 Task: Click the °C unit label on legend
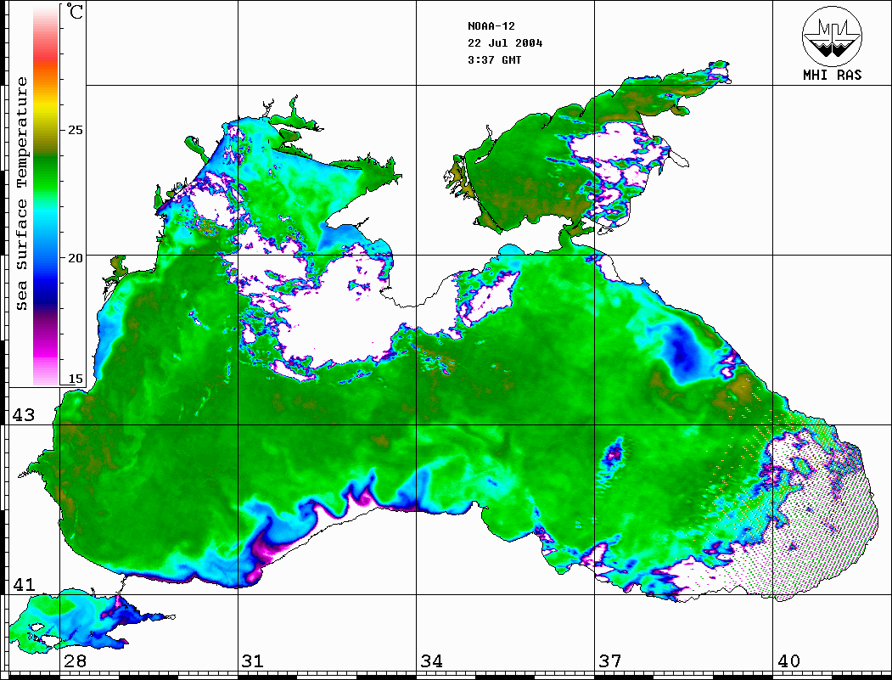[x=75, y=11]
